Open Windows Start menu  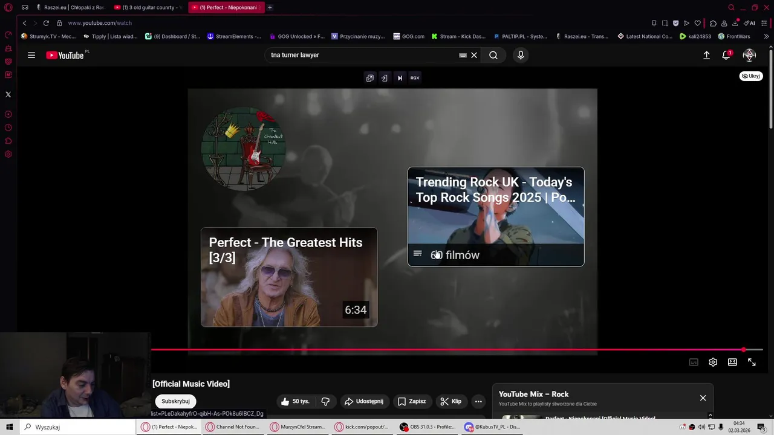click(x=10, y=427)
